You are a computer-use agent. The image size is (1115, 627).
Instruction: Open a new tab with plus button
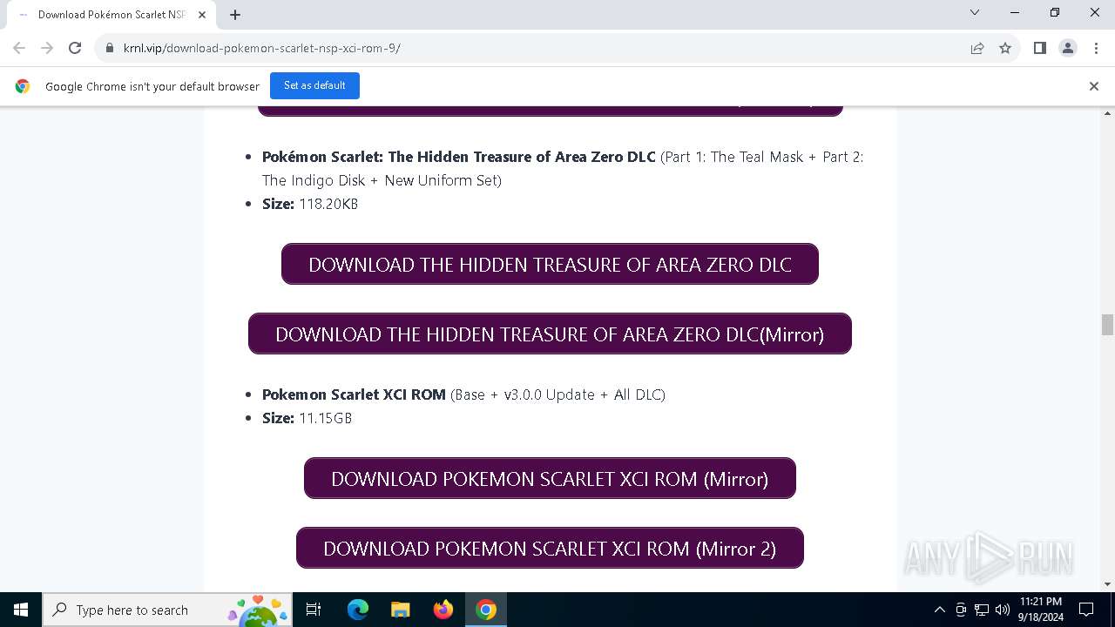[x=235, y=15]
